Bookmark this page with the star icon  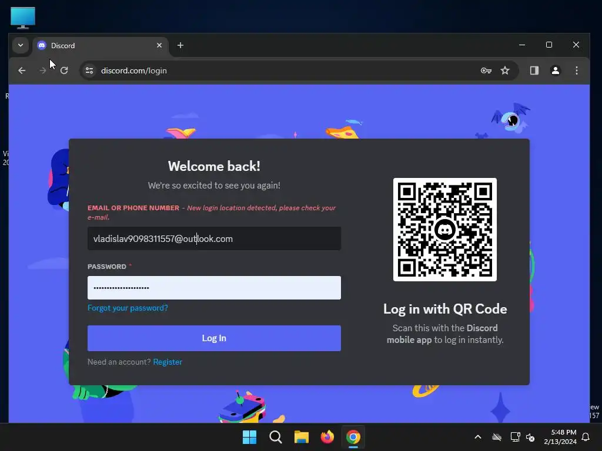(x=505, y=70)
